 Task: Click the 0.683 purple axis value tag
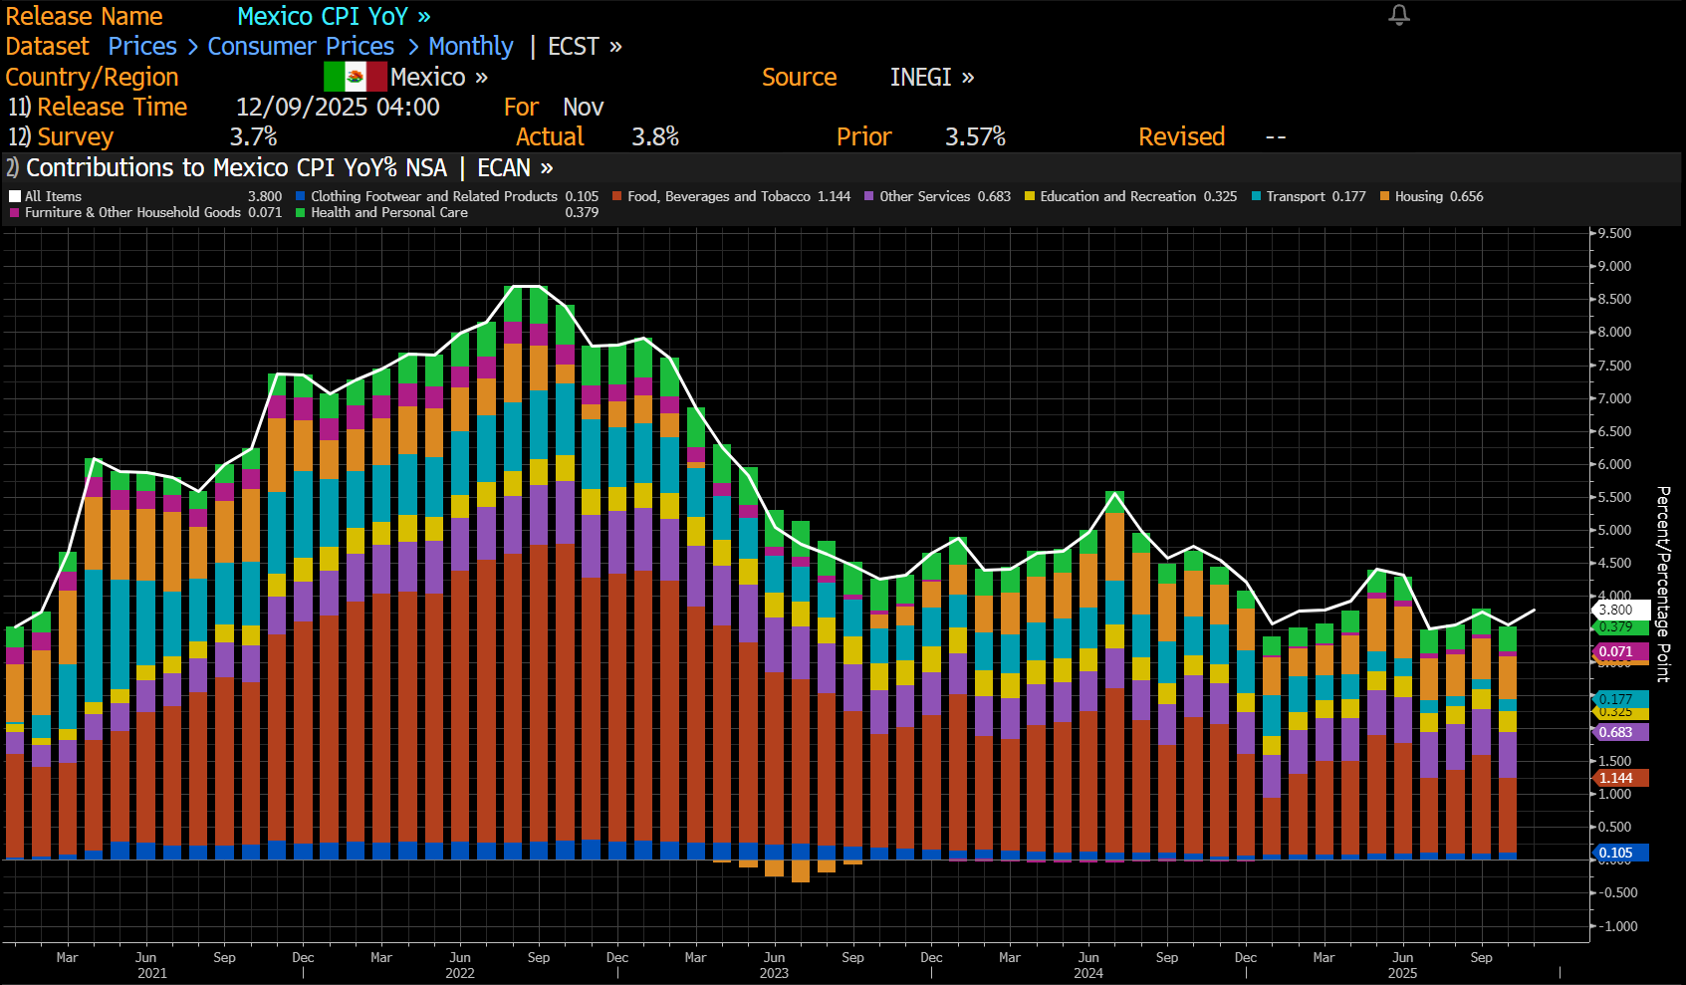coord(1619,732)
